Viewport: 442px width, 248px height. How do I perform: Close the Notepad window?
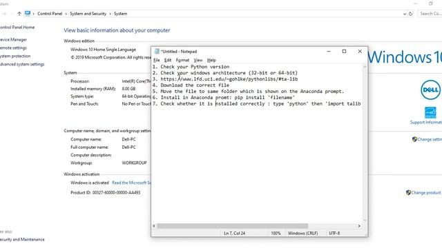[x=360, y=52]
